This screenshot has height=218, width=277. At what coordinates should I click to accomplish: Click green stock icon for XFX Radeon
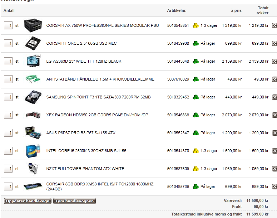tap(196, 115)
